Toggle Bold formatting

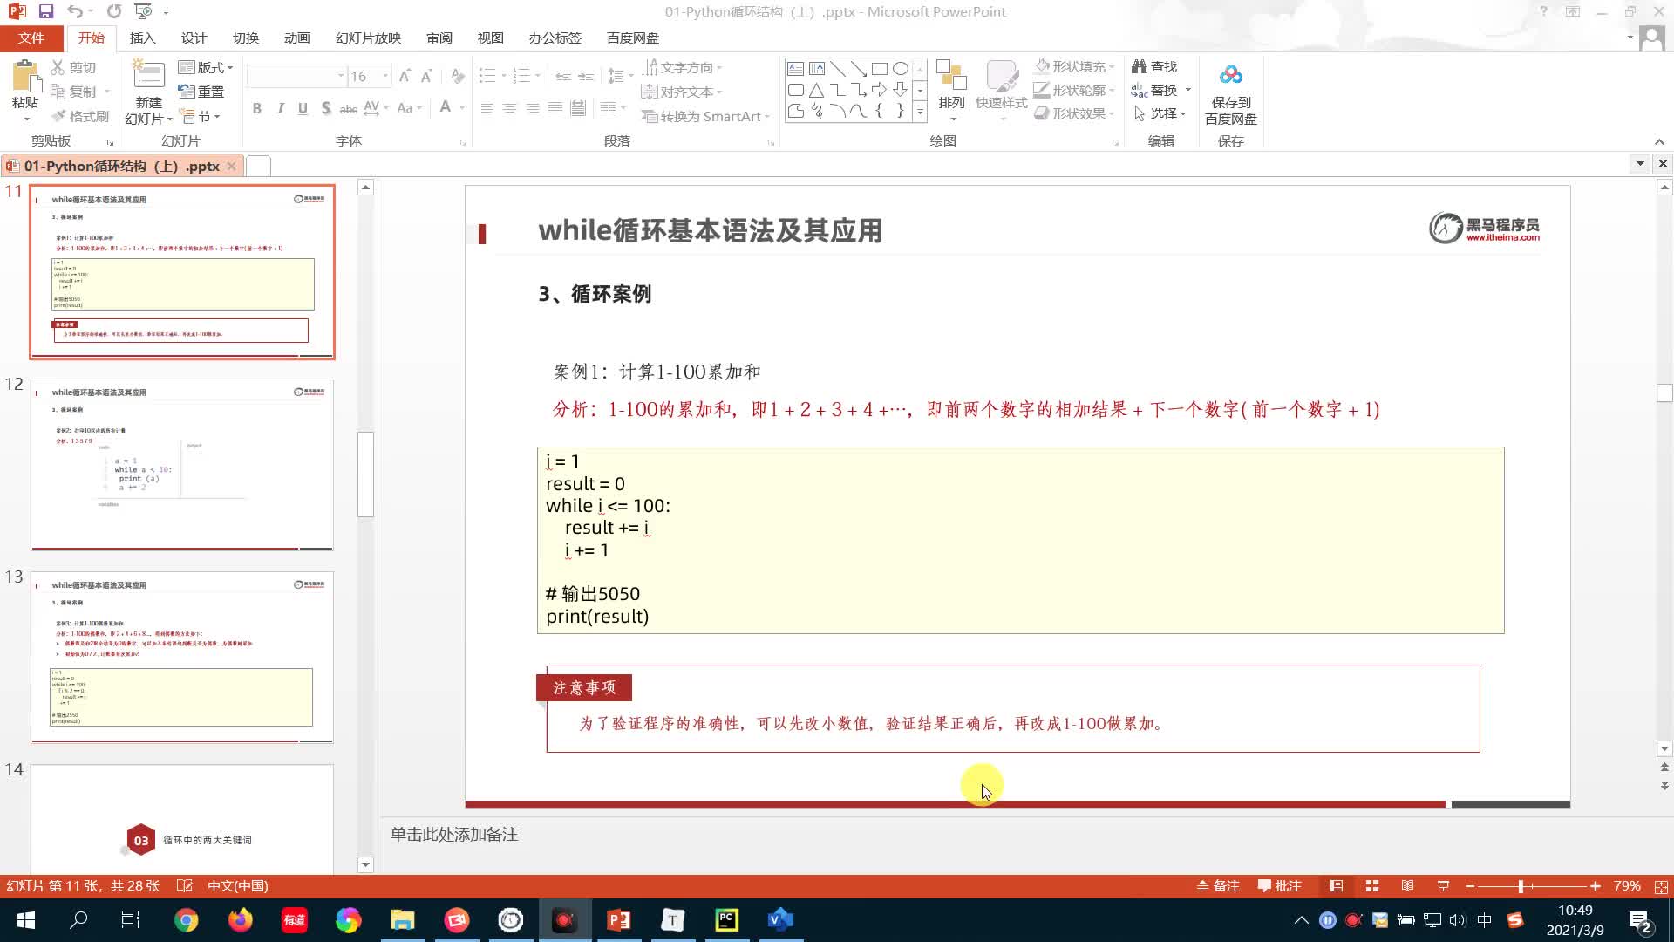[x=256, y=108]
